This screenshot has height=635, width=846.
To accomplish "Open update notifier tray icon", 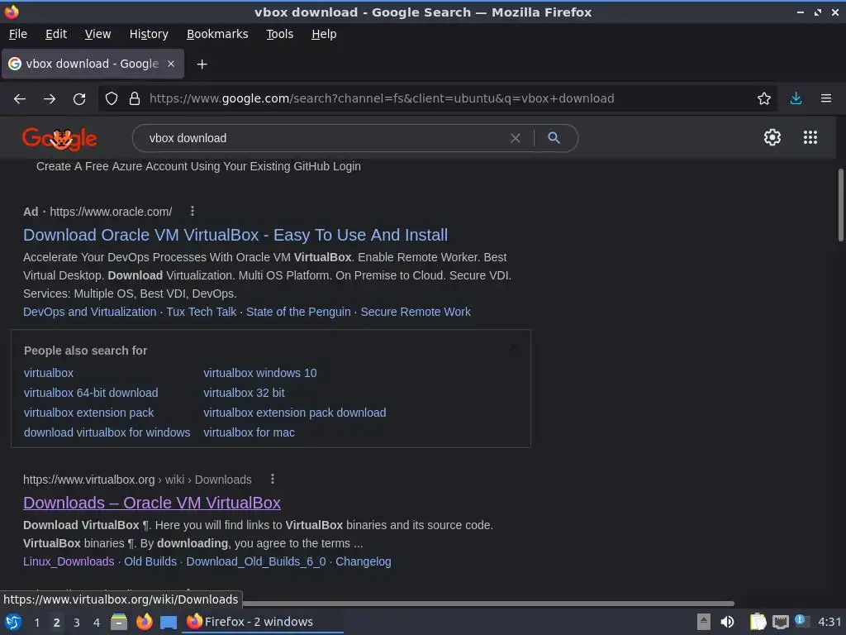I will coord(801,621).
